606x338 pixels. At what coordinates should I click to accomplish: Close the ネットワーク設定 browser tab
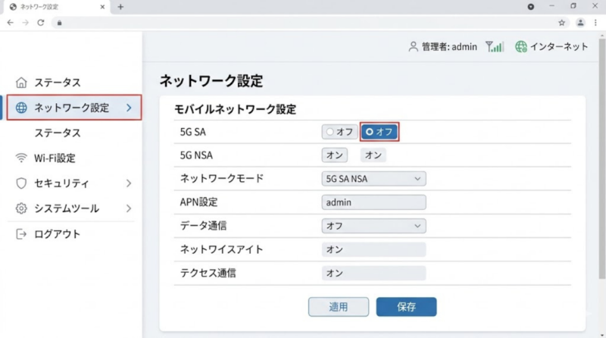pyautogui.click(x=102, y=7)
